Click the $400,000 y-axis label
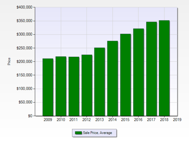 point(25,7)
